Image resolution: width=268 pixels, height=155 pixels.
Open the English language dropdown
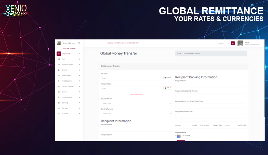pos(223,43)
